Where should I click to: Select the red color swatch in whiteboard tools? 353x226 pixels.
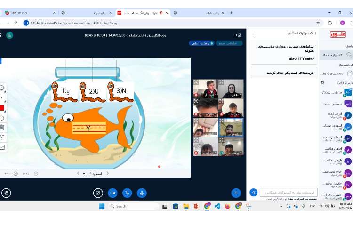(x=2, y=108)
